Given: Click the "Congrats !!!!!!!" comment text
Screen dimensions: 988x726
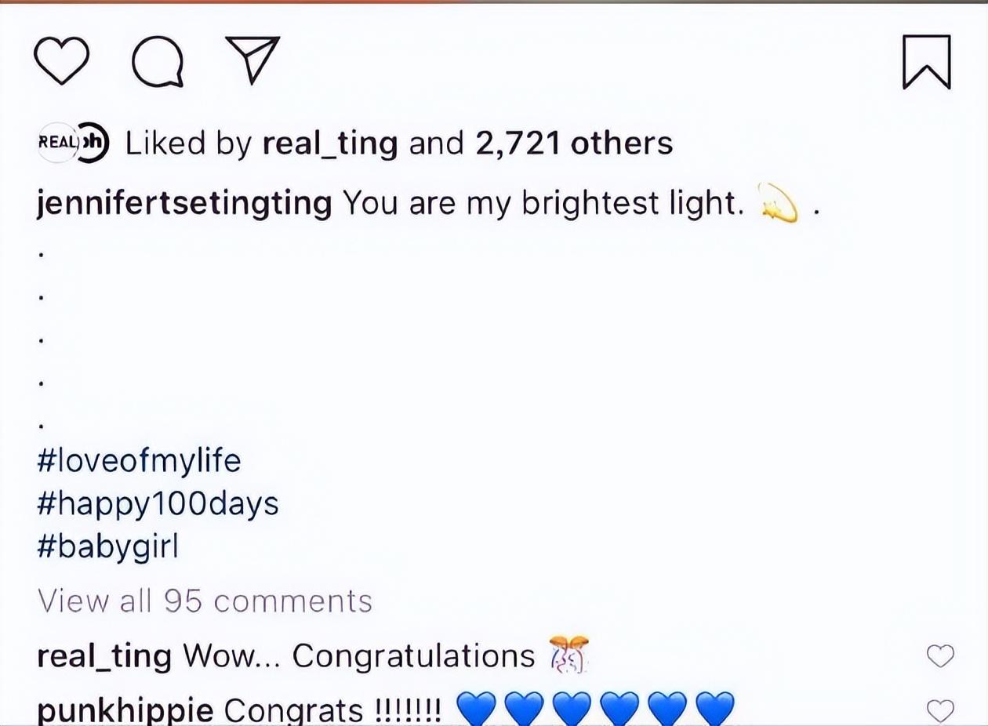Looking at the screenshot, I should [332, 711].
